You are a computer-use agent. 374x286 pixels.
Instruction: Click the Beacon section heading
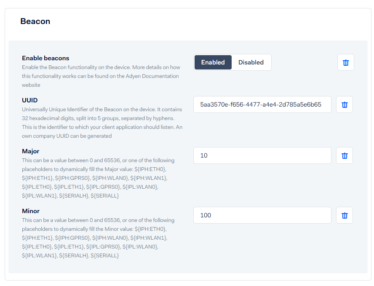pos(35,21)
